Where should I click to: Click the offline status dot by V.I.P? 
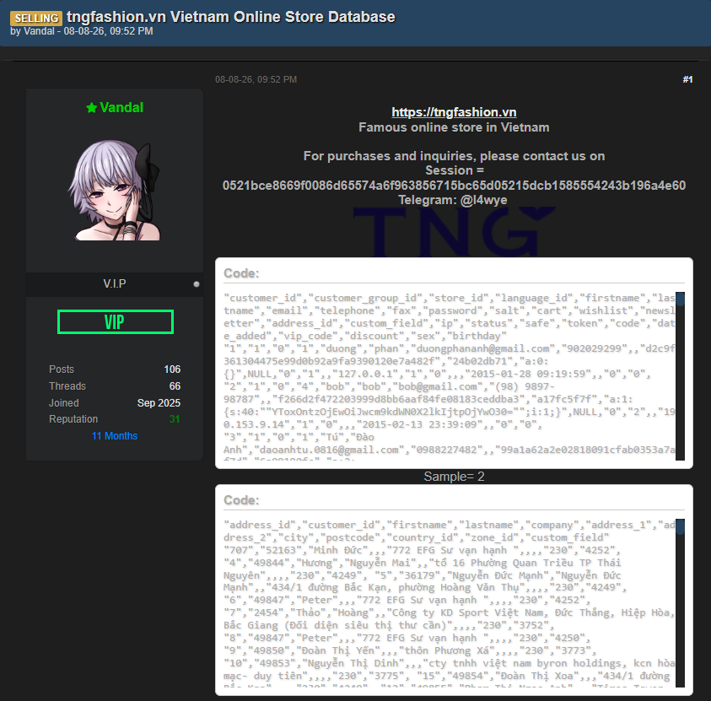(x=197, y=284)
